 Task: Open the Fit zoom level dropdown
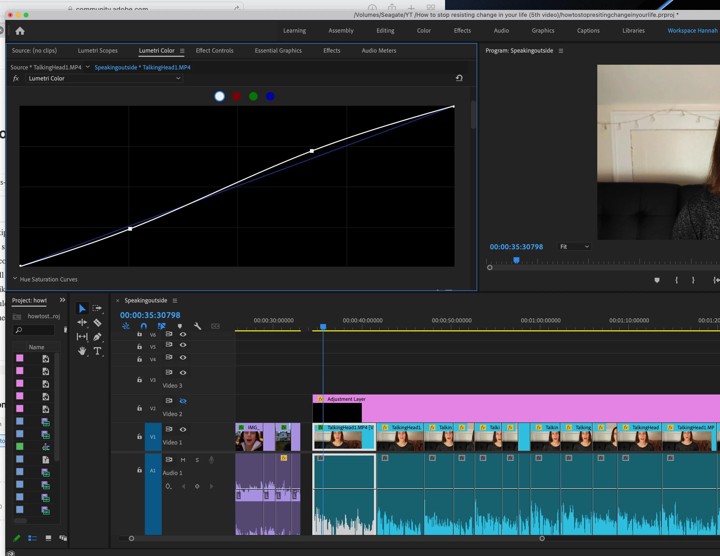pyautogui.click(x=574, y=246)
